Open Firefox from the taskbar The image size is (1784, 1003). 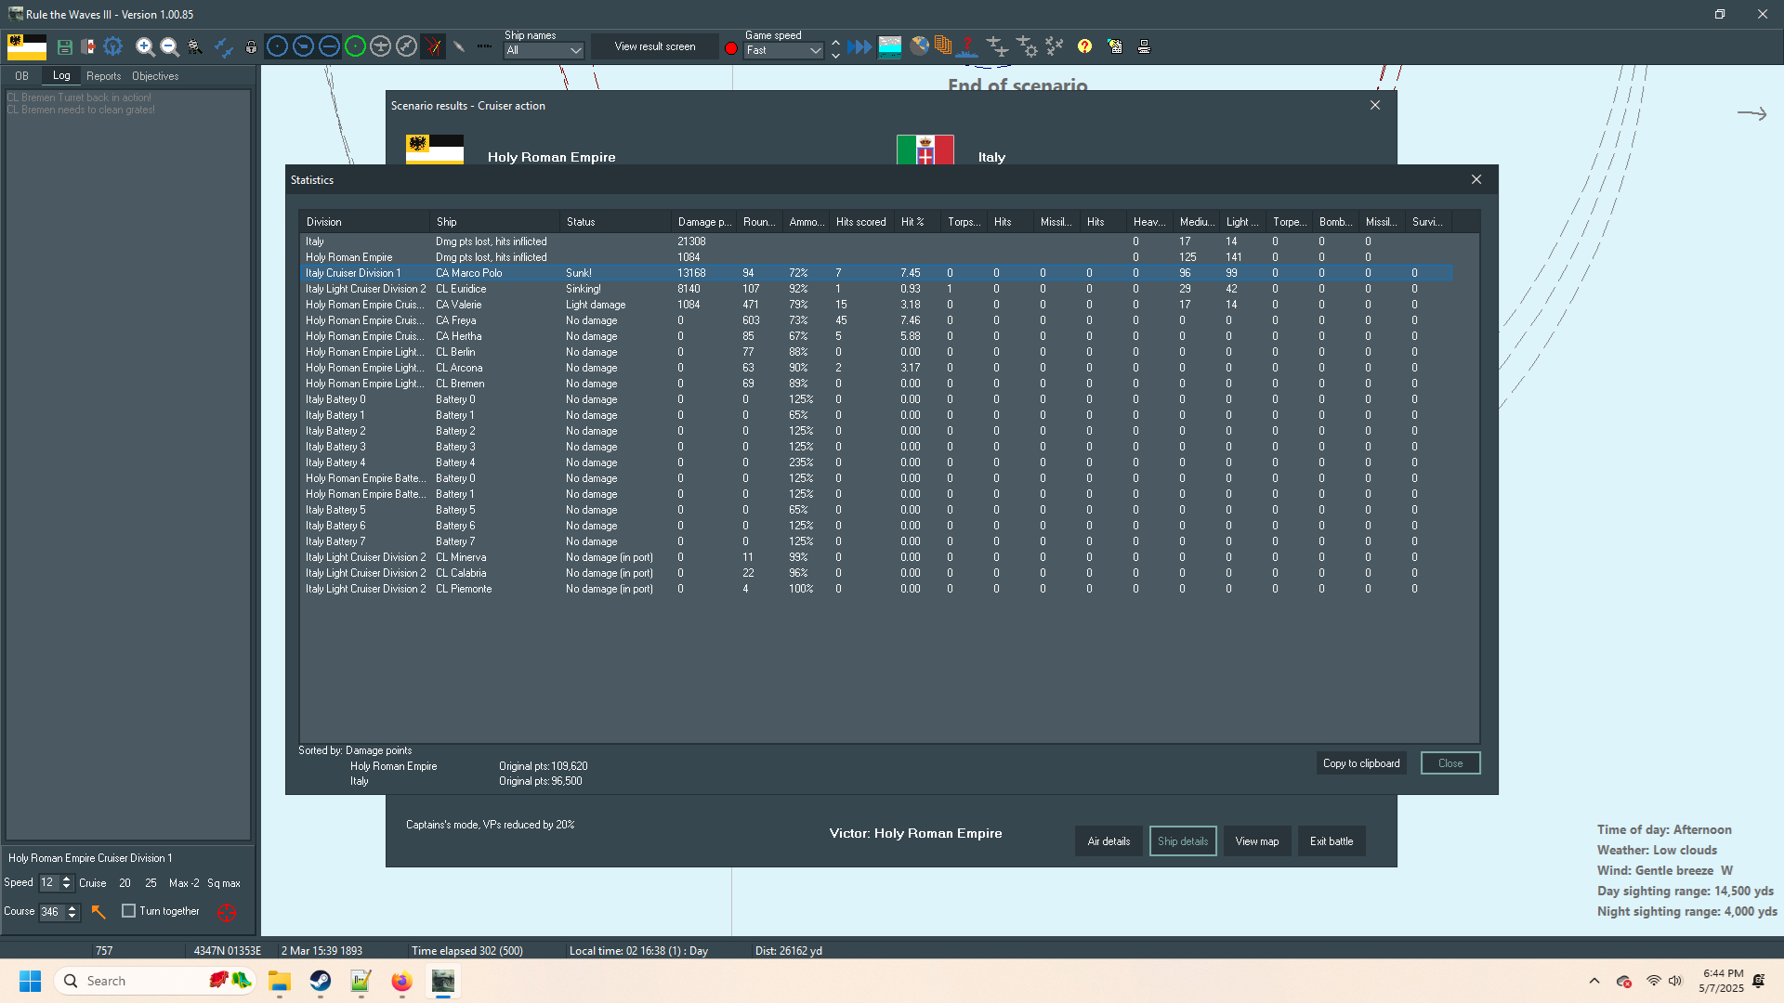tap(401, 981)
